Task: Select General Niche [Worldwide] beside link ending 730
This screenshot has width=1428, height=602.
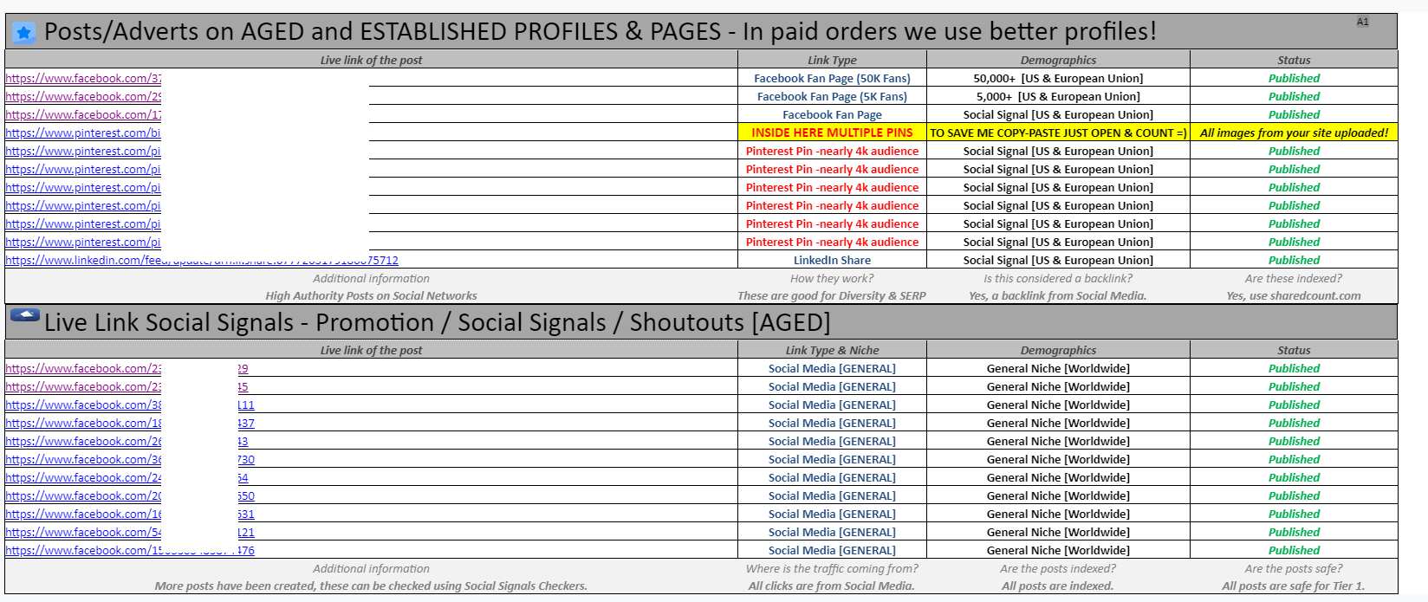Action: point(1058,459)
